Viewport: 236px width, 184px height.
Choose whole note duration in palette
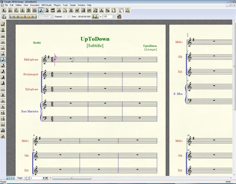3,42
